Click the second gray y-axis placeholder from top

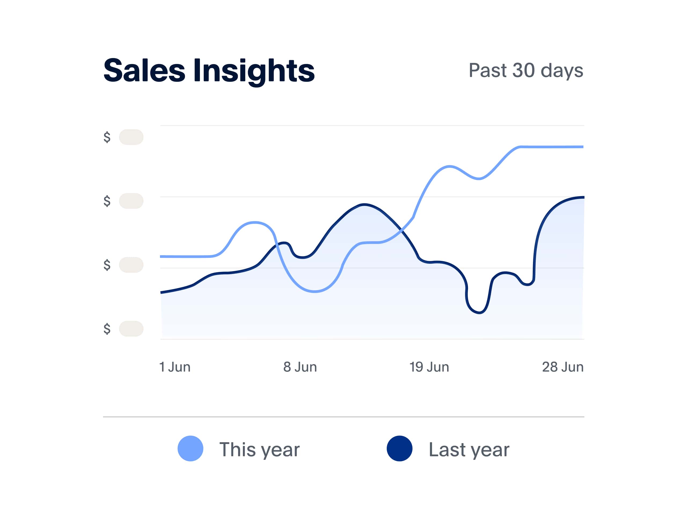(x=131, y=201)
